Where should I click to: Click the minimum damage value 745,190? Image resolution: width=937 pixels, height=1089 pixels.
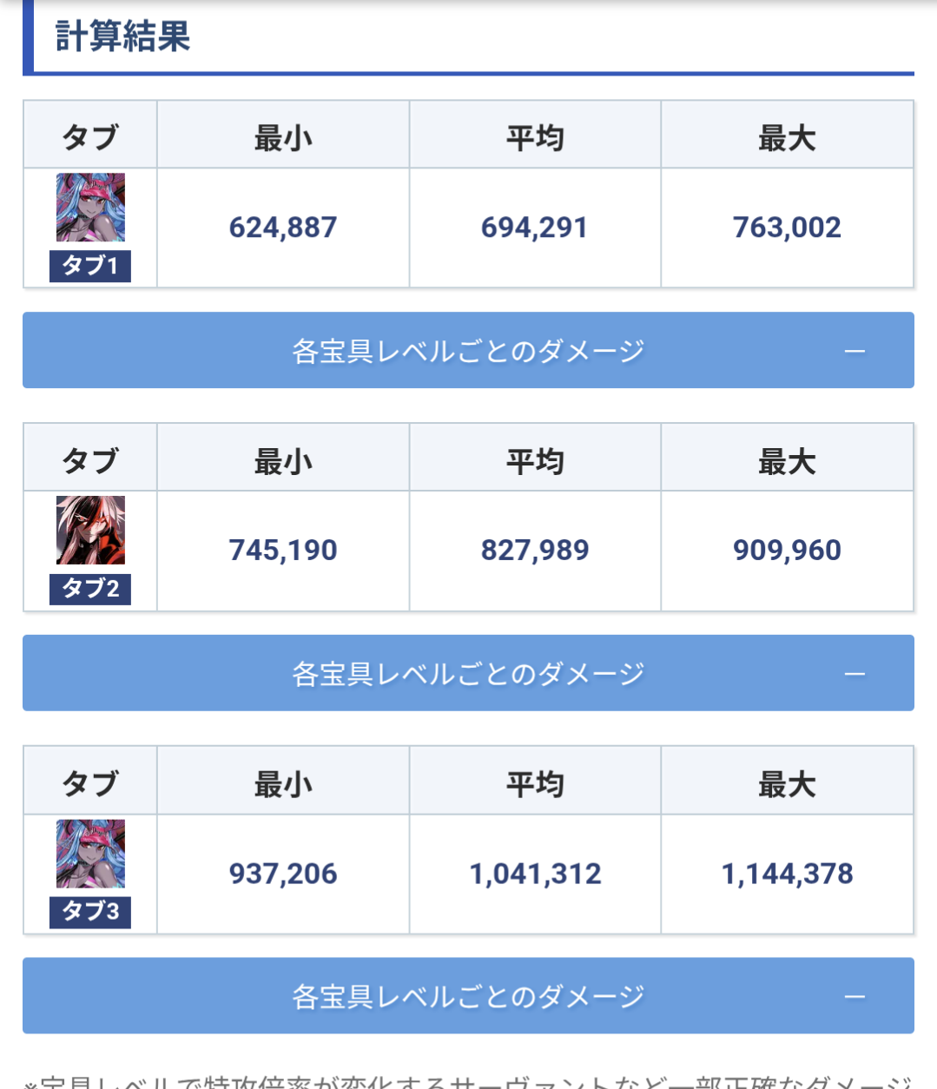pyautogui.click(x=283, y=551)
